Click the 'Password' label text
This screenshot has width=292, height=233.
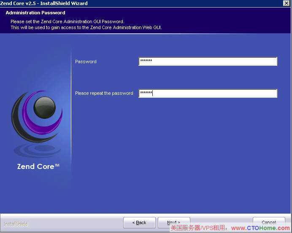86,62
